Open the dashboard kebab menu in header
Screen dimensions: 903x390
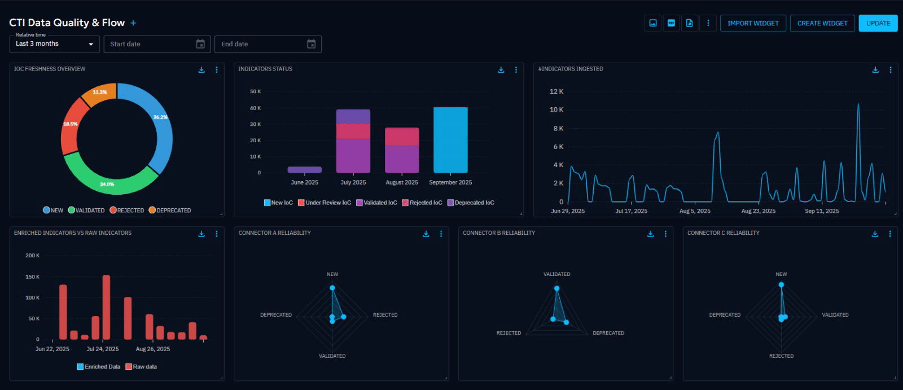[708, 23]
